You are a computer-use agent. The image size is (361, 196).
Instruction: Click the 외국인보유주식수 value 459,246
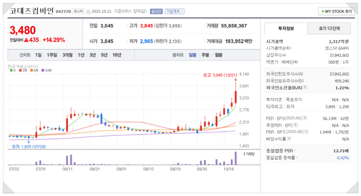point(342,81)
